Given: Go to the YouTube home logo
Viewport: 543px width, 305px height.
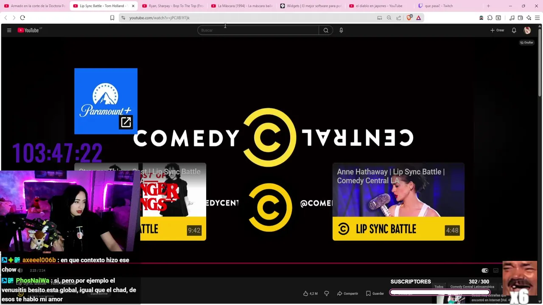Looking at the screenshot, I should click(29, 30).
